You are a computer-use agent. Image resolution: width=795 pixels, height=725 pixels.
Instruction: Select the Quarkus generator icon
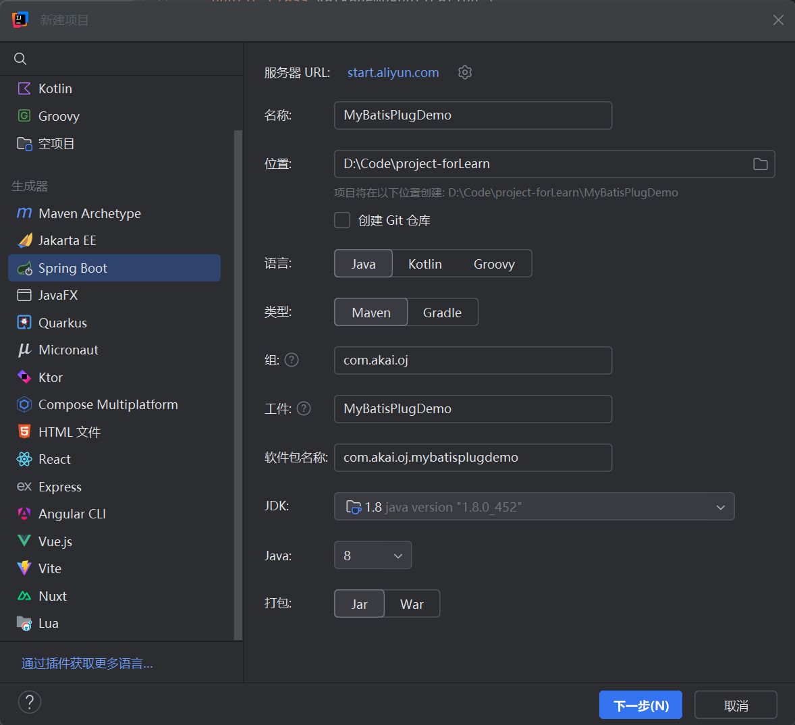coord(24,323)
